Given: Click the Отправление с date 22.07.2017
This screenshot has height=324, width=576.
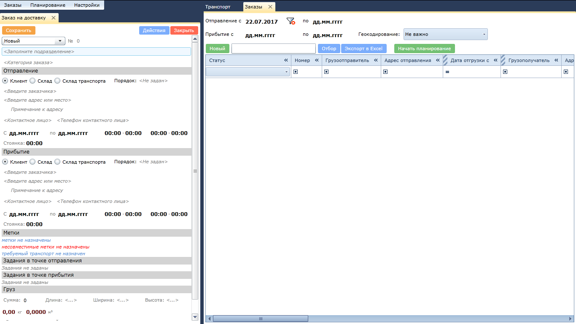Looking at the screenshot, I should tap(261, 22).
